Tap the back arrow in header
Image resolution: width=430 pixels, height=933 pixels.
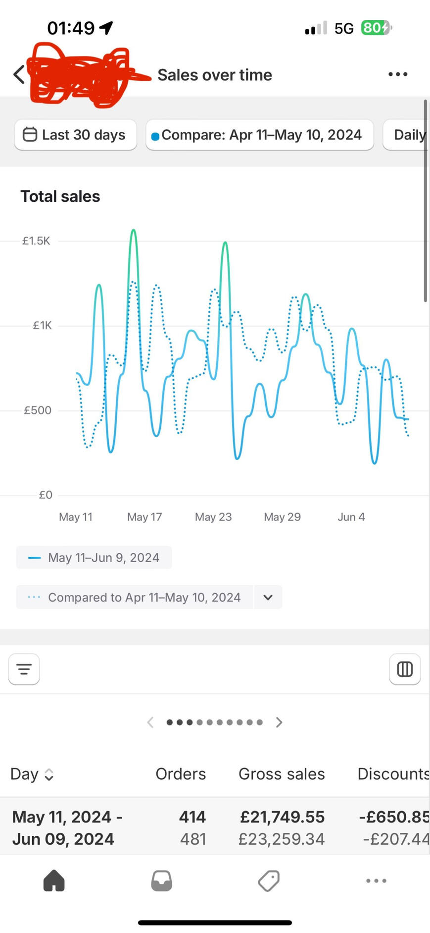pyautogui.click(x=19, y=75)
